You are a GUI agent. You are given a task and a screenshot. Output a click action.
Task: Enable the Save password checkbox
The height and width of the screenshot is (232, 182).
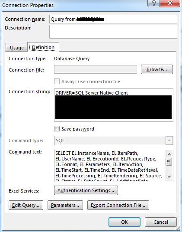click(57, 129)
